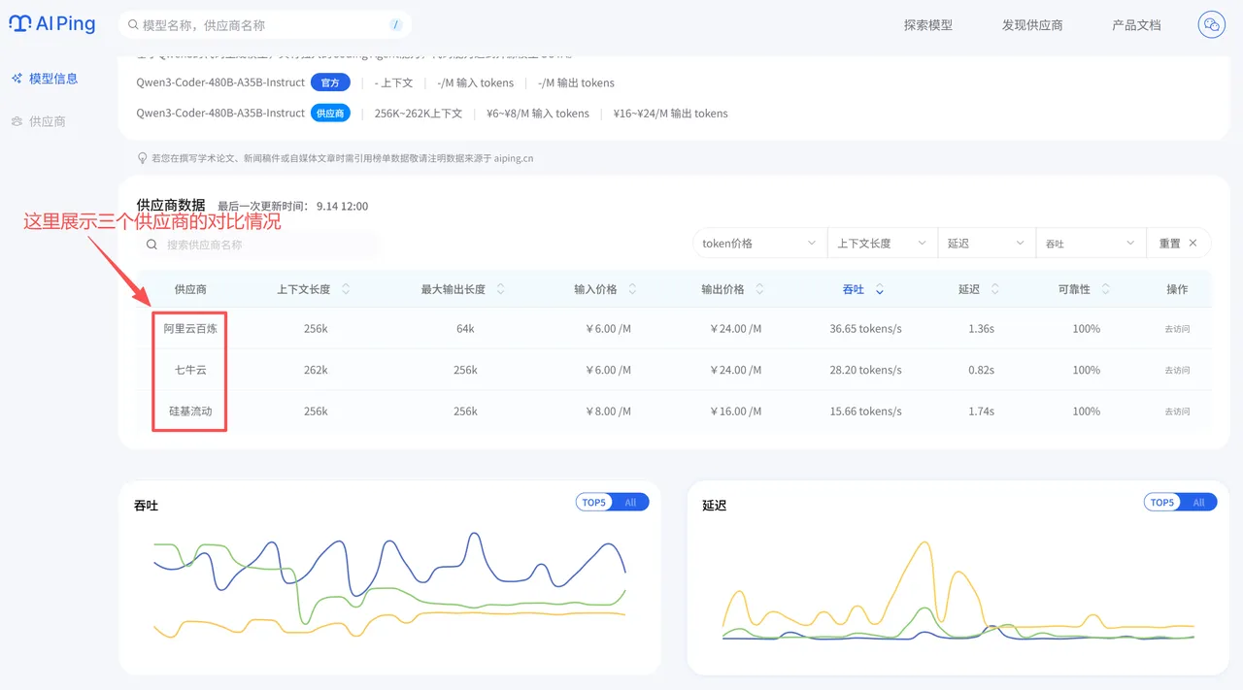Click the 0.82s latency value
The width and height of the screenshot is (1243, 690).
click(981, 370)
